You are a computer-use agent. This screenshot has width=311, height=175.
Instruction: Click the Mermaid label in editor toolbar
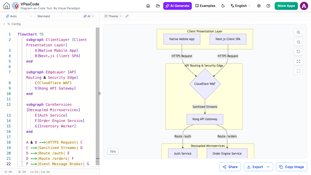click(44, 16)
